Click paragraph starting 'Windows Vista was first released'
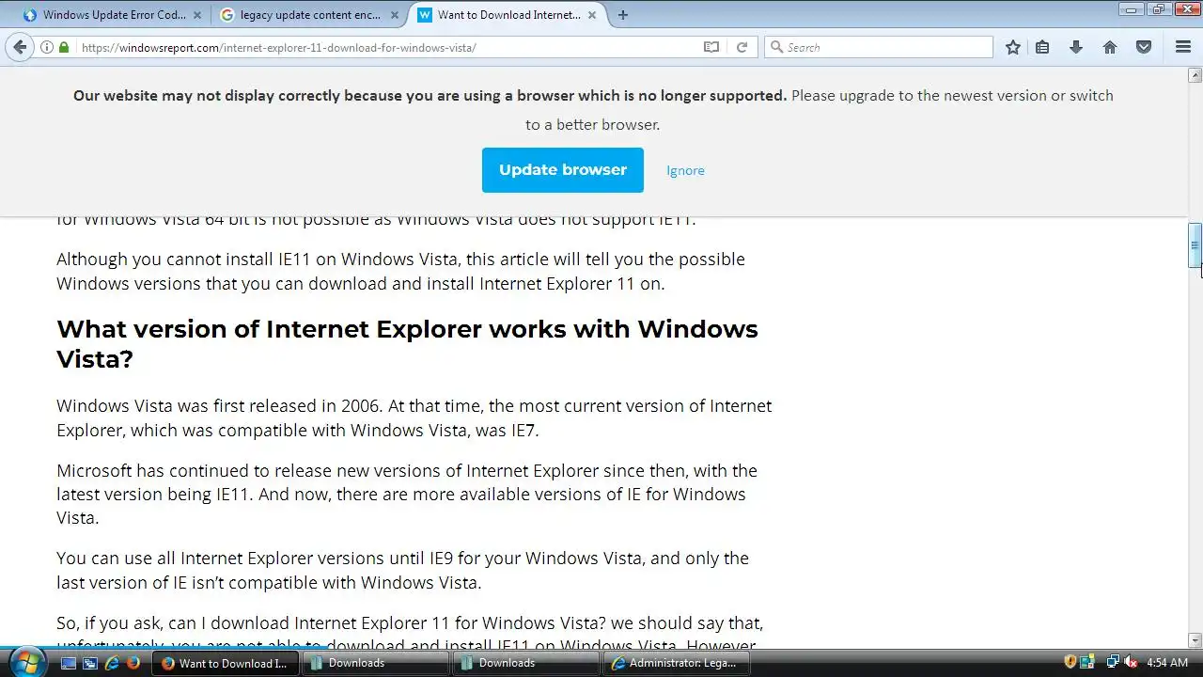The height and width of the screenshot is (677, 1203). (x=414, y=417)
